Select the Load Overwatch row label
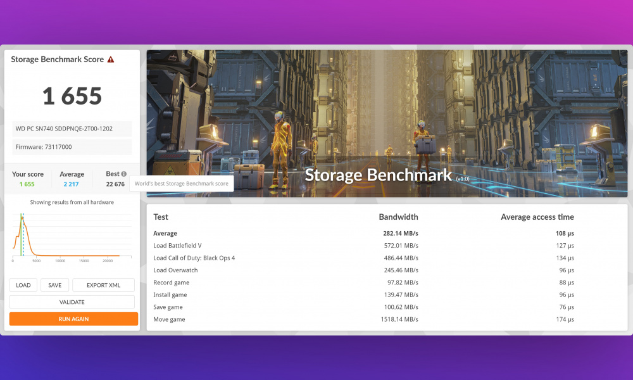The image size is (633, 380). pyautogui.click(x=175, y=270)
